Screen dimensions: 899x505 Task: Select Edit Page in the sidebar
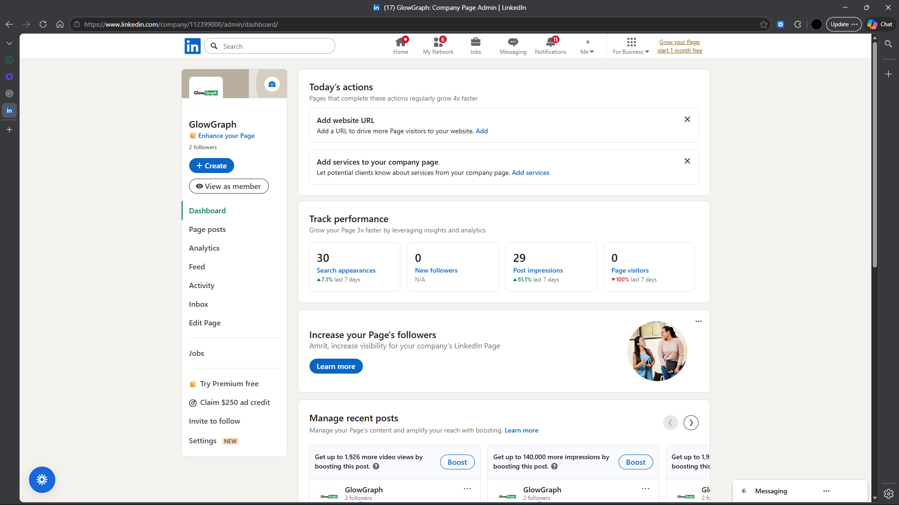pyautogui.click(x=205, y=323)
